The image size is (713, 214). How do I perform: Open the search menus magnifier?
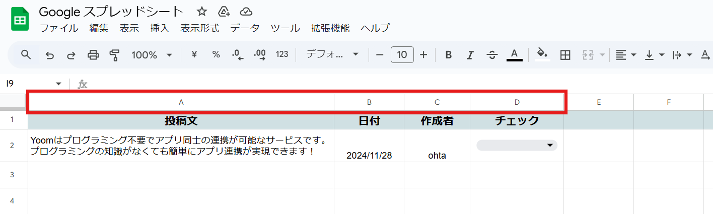tap(26, 54)
